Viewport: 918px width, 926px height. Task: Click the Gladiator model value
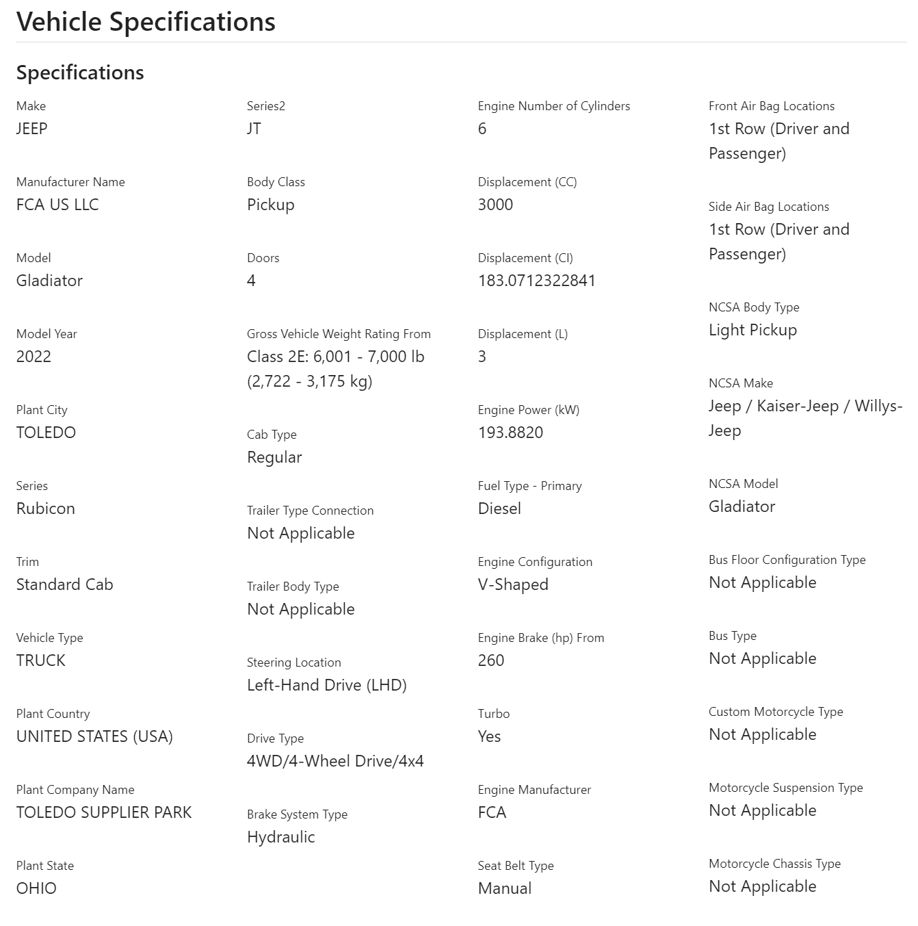tap(49, 281)
